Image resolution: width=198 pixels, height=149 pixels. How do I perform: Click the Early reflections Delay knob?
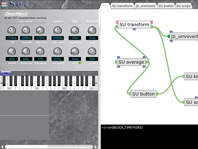click(x=92, y=31)
